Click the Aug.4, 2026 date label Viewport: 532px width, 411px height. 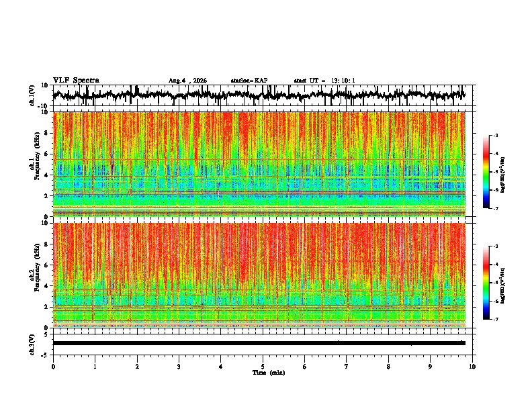click(187, 81)
